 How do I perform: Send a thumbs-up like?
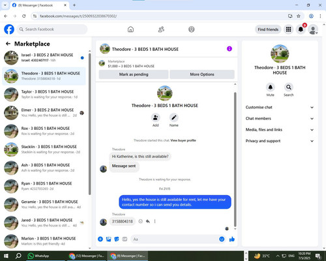pos(232,239)
